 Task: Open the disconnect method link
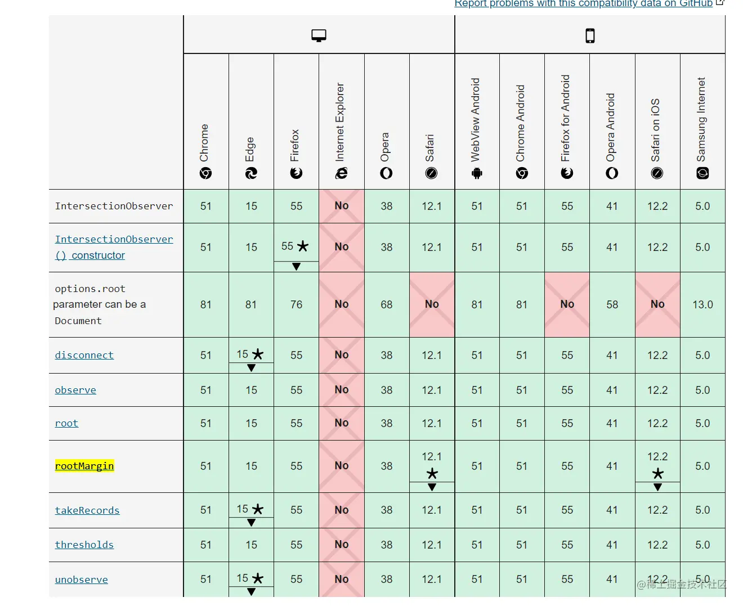[84, 355]
